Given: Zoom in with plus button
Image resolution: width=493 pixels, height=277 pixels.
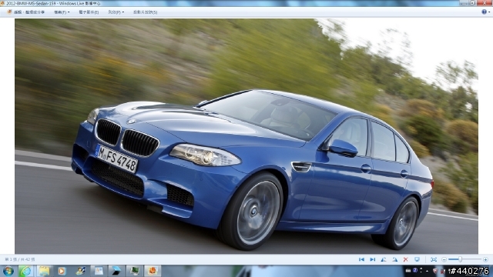Looking at the screenshot, I should pyautogui.click(x=485, y=260).
